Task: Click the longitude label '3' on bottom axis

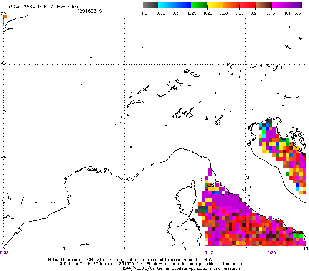Action: coord(64,249)
